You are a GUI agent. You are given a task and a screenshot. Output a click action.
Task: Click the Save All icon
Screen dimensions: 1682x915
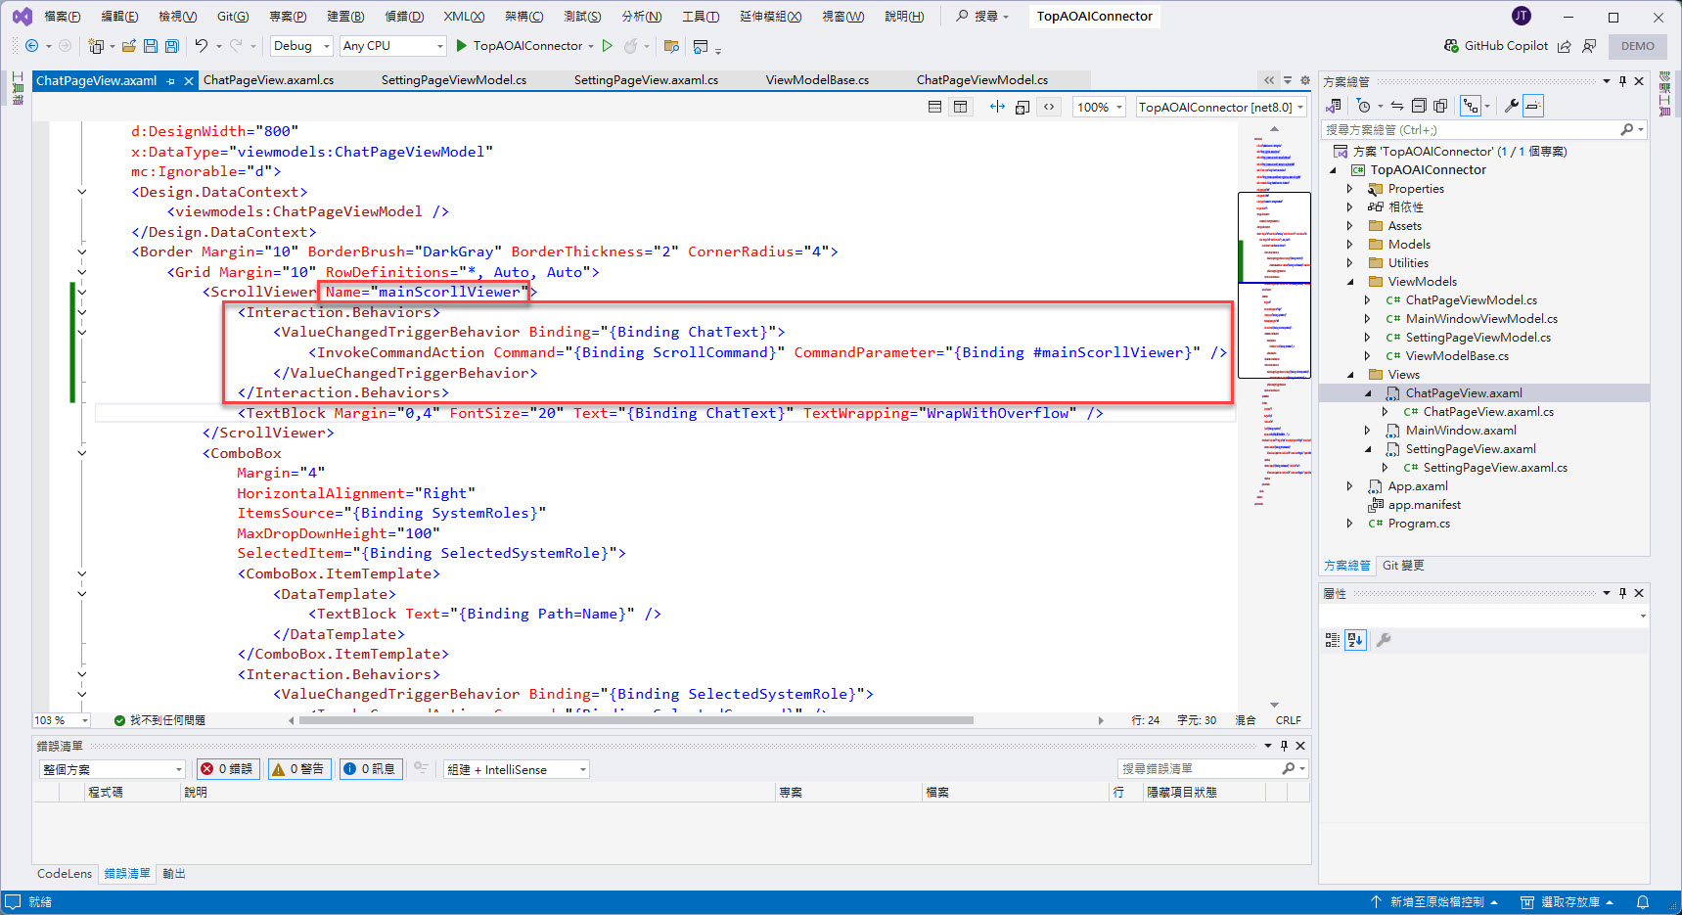coord(172,46)
